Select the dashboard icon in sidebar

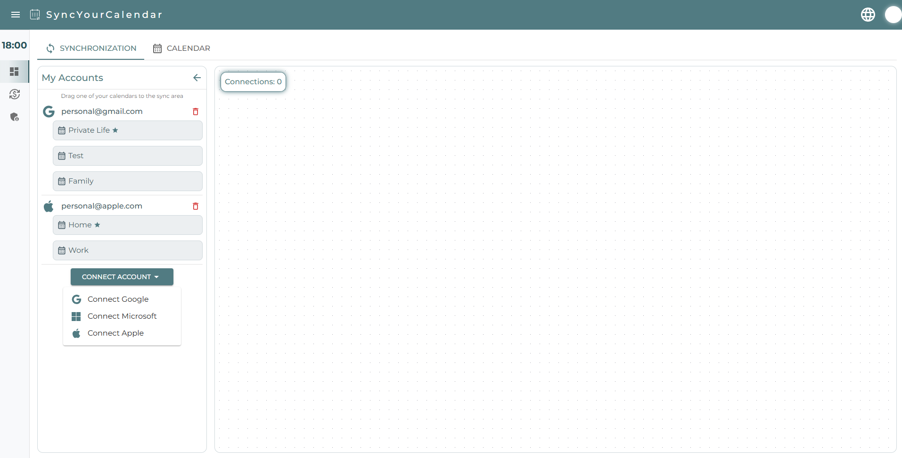point(14,72)
